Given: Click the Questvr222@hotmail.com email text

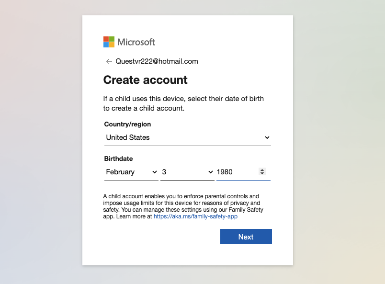Looking at the screenshot, I should [157, 61].
